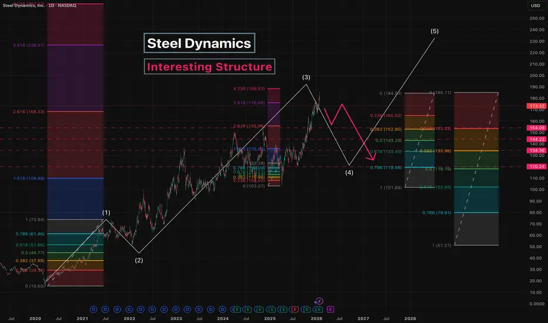Open the earnings marker between Jul 2025 and 2026
The width and height of the screenshot is (548, 323).
point(306,309)
